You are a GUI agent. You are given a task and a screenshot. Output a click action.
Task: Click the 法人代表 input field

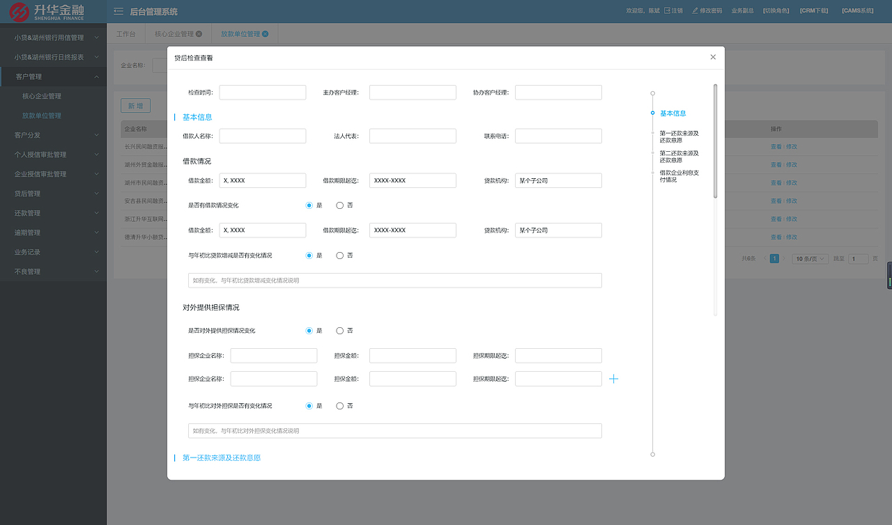[x=413, y=136]
